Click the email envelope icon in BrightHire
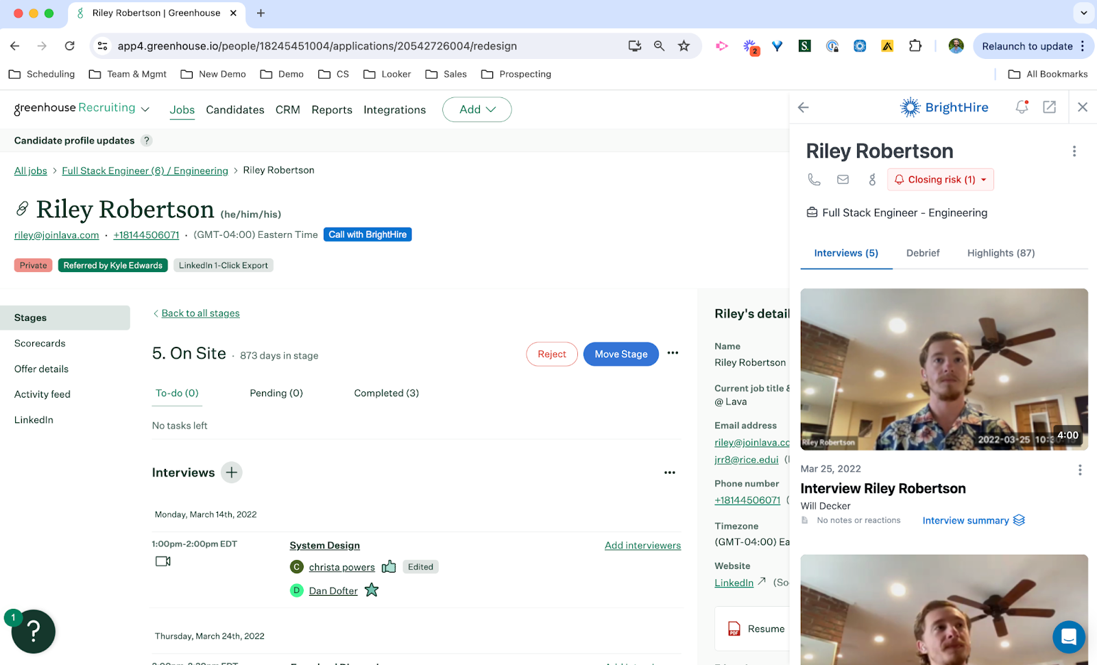 pos(843,180)
